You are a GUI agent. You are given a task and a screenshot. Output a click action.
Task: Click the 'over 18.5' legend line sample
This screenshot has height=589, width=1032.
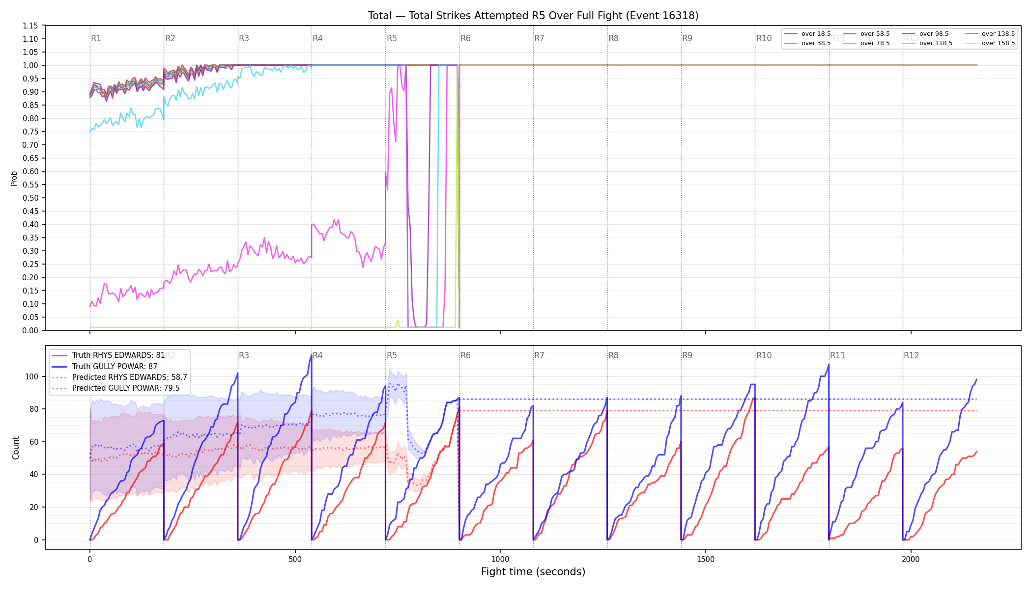tap(791, 34)
